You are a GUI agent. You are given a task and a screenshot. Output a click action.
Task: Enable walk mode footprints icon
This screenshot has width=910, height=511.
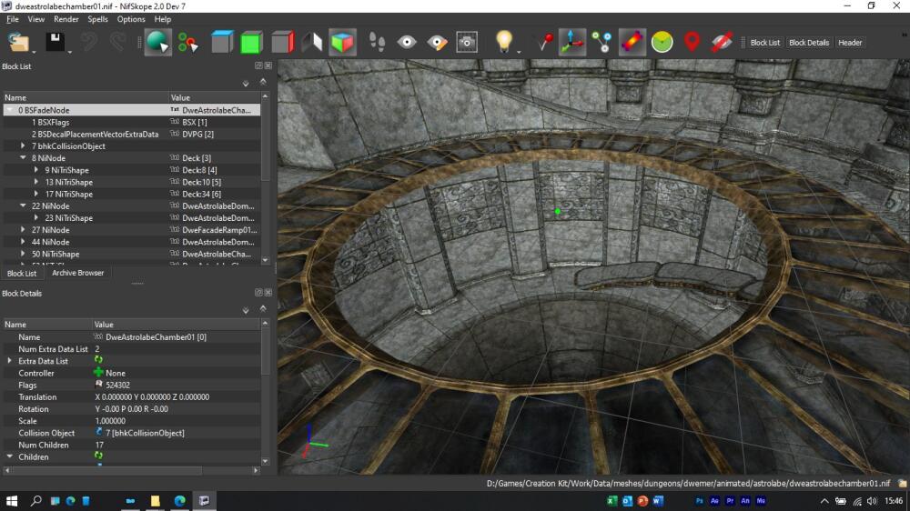point(377,43)
